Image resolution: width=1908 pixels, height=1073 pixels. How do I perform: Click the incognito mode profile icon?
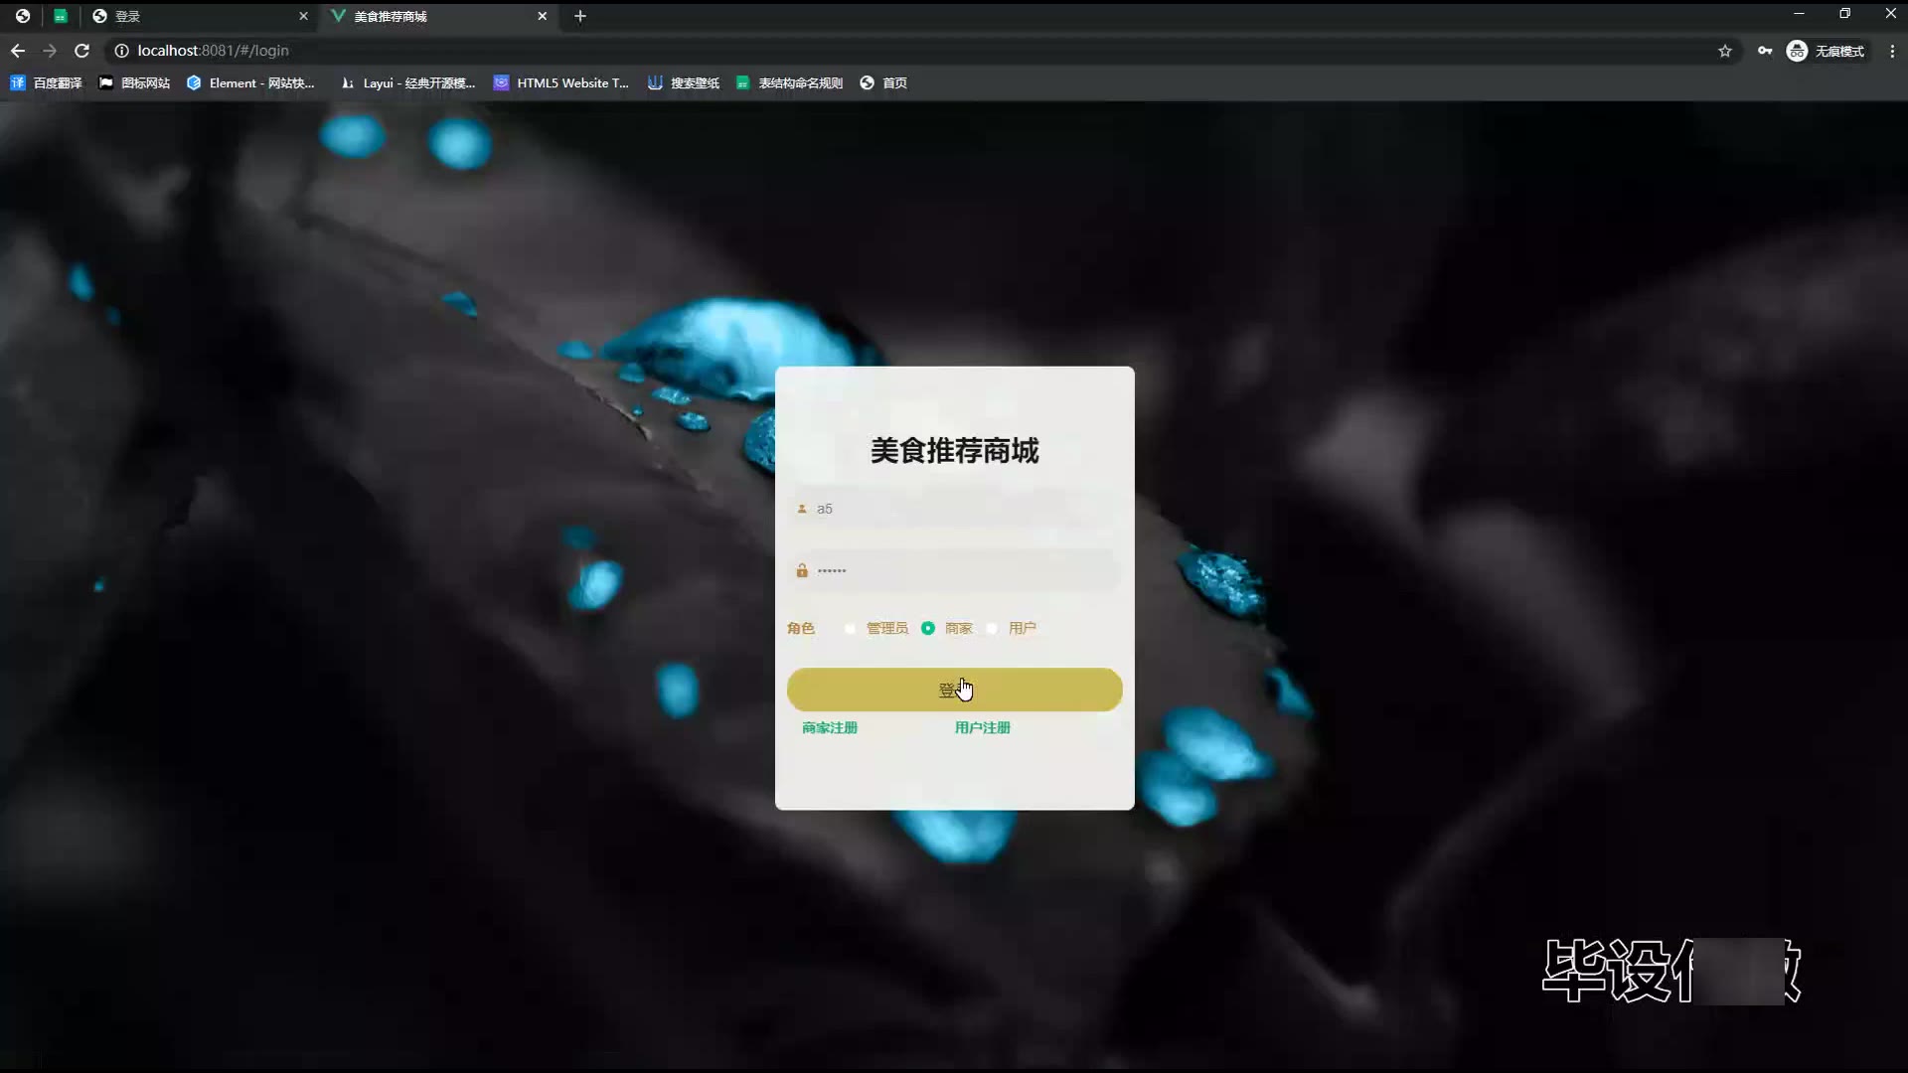coord(1797,51)
